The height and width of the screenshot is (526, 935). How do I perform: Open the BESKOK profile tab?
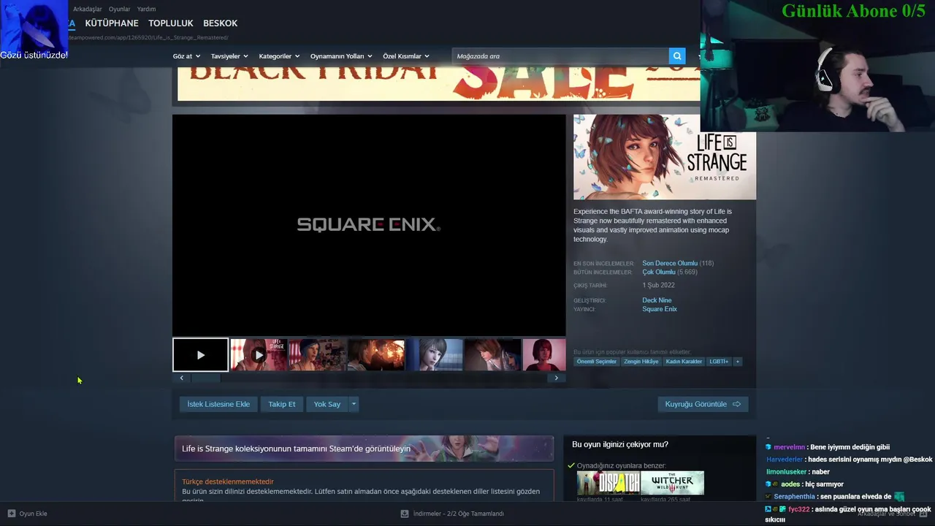coord(220,23)
